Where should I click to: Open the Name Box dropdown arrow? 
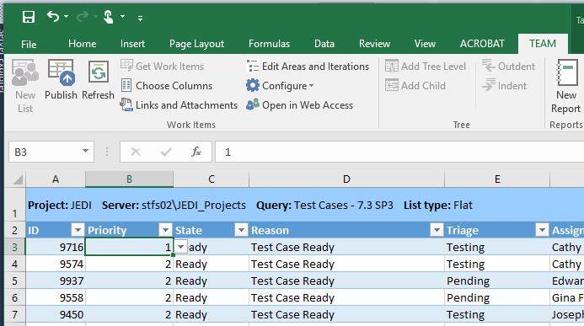point(85,152)
